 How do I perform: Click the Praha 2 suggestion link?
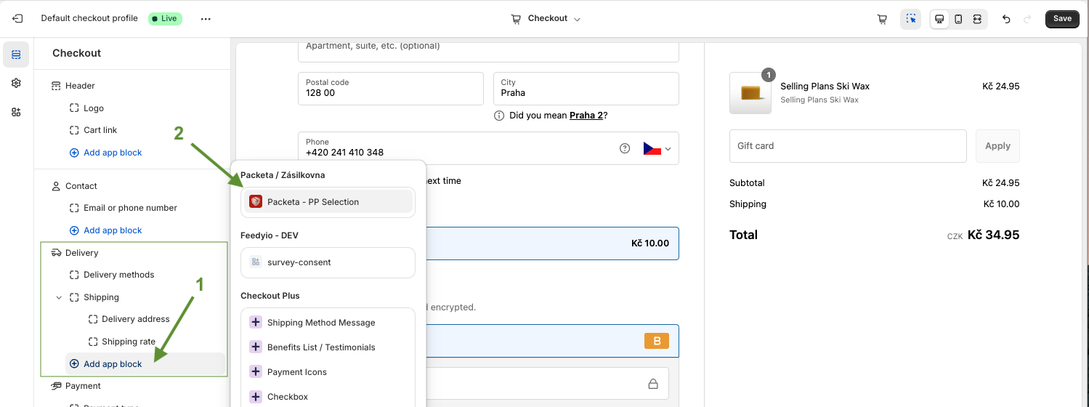point(586,116)
